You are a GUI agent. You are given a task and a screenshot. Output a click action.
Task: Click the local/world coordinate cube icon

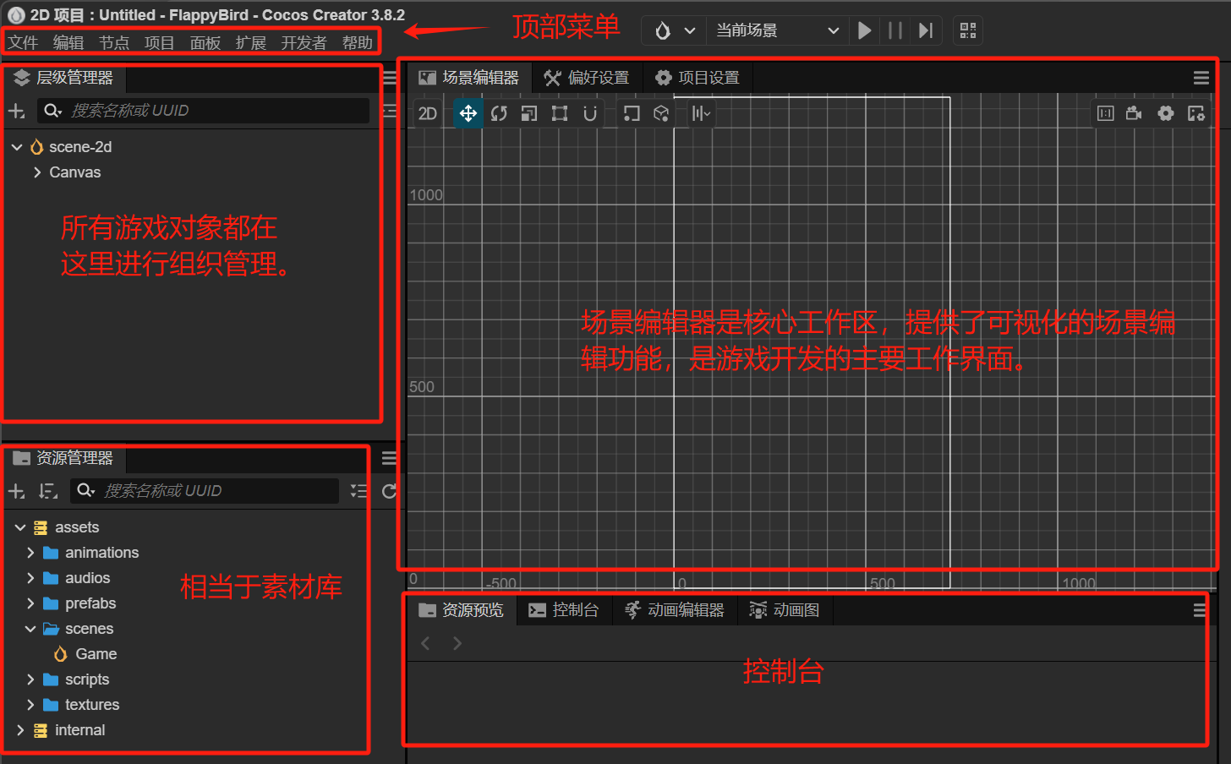point(661,113)
